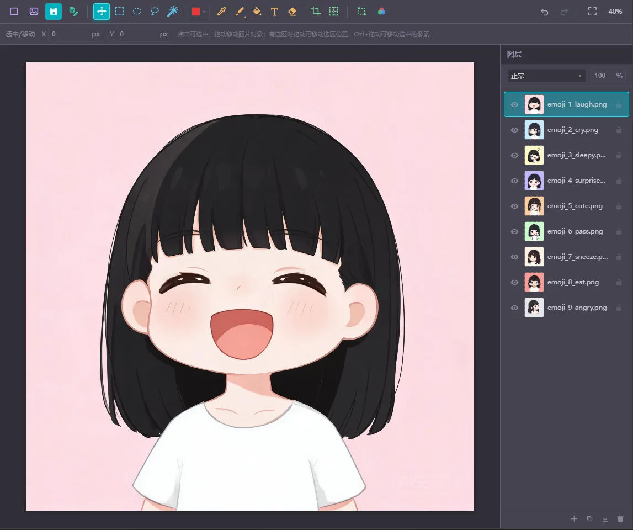Click the X position input field

click(x=75, y=34)
